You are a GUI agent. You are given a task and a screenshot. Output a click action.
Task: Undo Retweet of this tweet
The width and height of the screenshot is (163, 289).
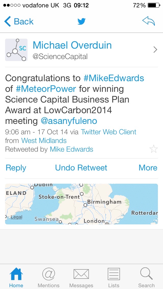point(81,168)
